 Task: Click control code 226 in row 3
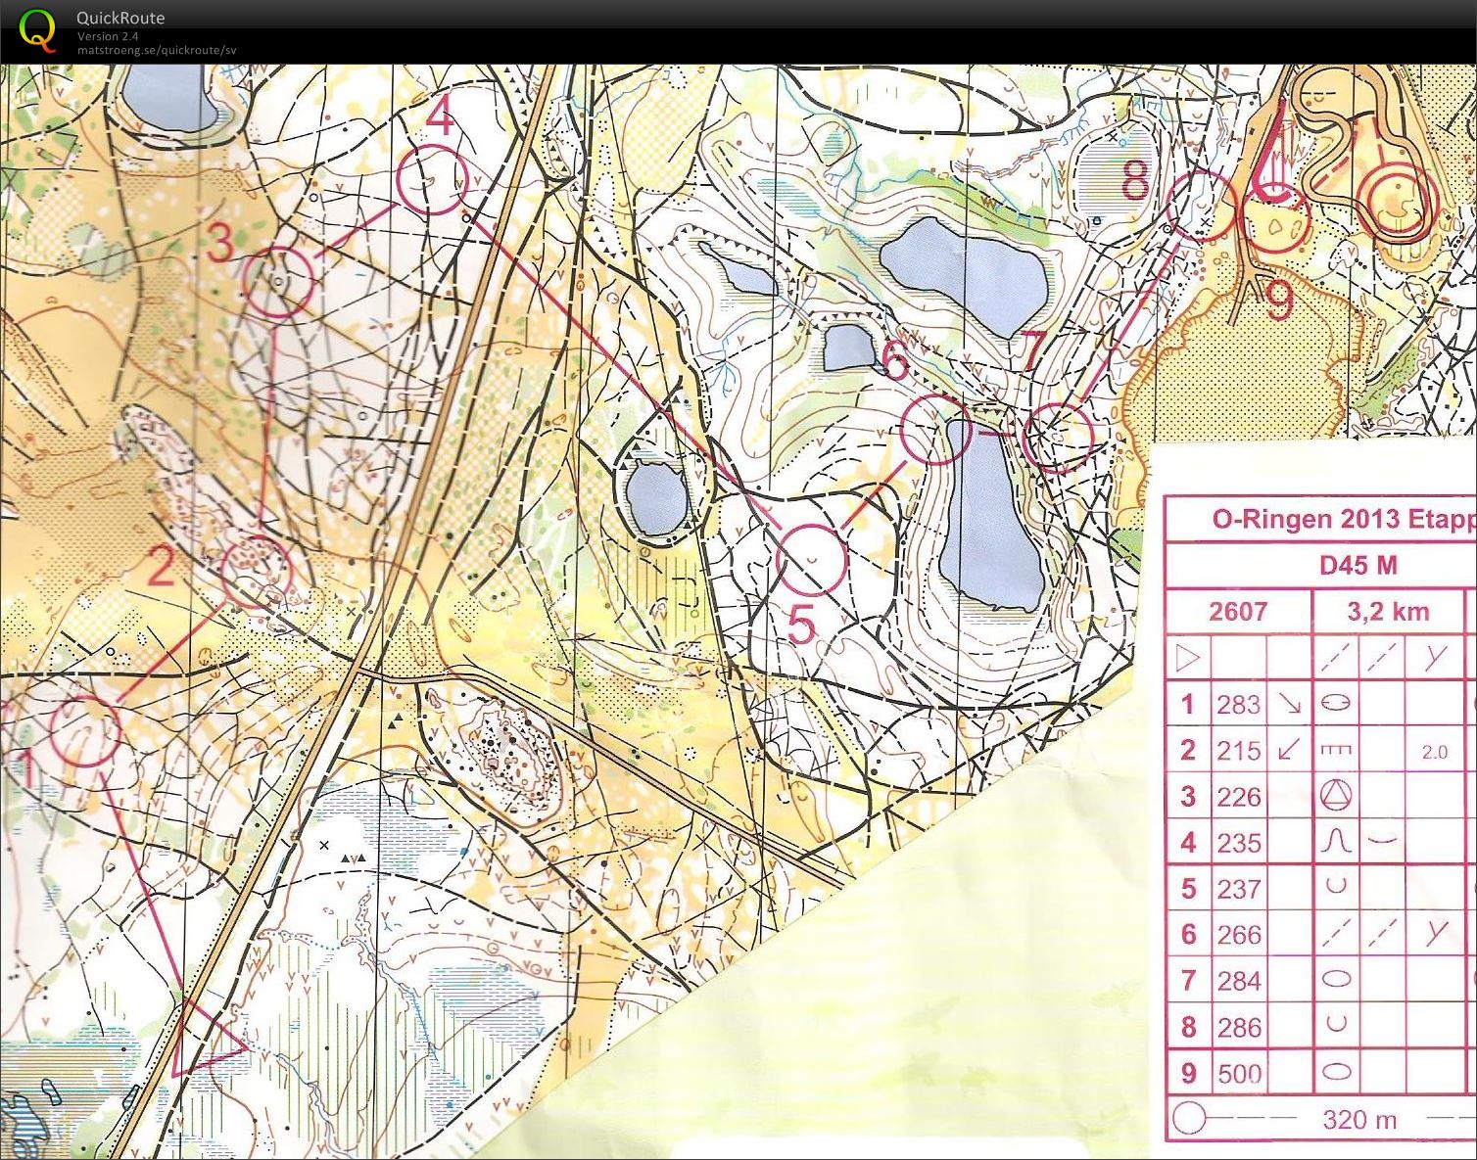coord(1238,797)
